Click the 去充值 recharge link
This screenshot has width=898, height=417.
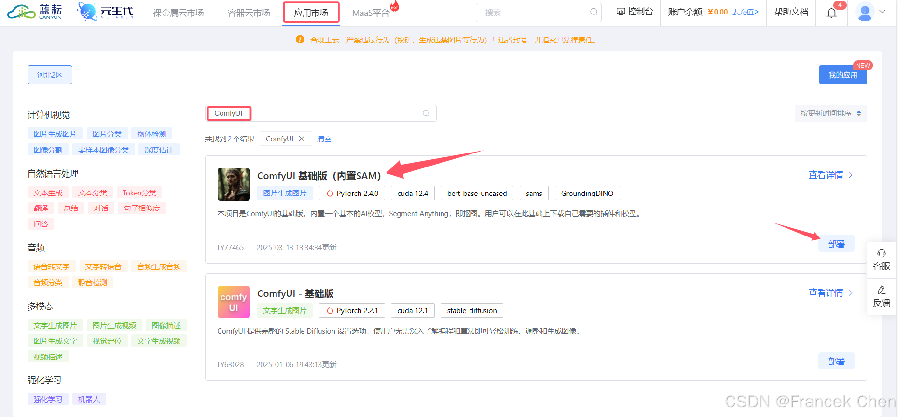coord(746,12)
